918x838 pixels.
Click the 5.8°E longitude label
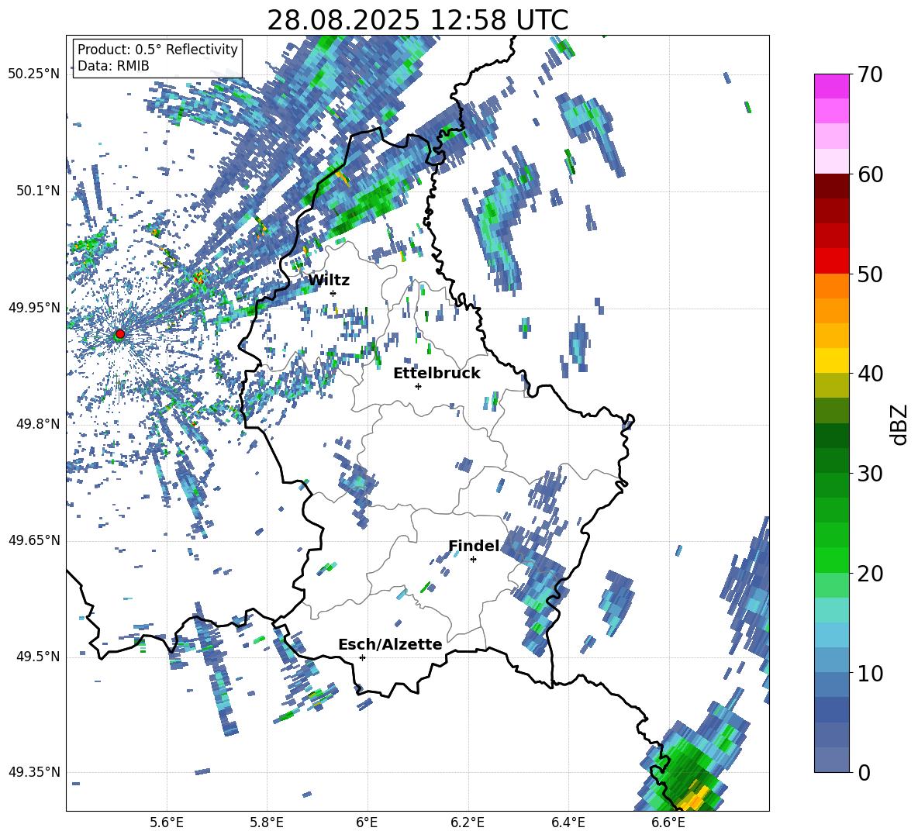coord(267,822)
